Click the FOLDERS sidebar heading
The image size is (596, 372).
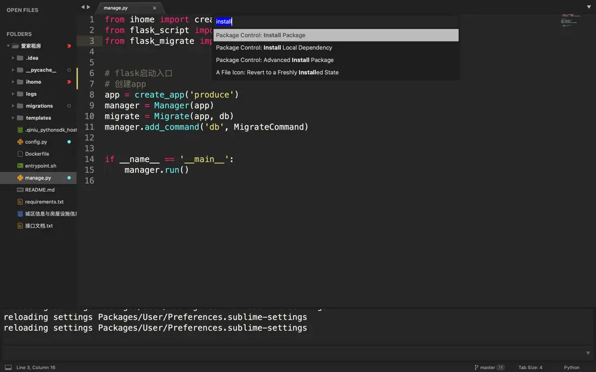pyautogui.click(x=19, y=34)
